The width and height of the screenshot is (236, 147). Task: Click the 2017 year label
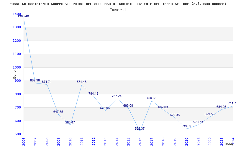click(152, 142)
